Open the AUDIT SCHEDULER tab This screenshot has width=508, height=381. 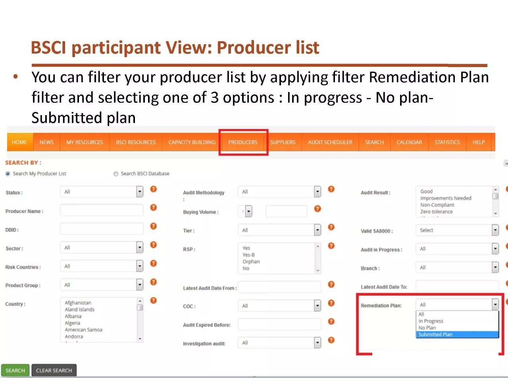coord(330,142)
